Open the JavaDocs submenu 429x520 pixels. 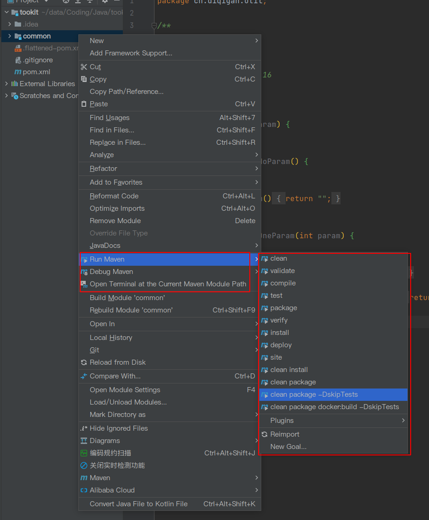point(170,246)
